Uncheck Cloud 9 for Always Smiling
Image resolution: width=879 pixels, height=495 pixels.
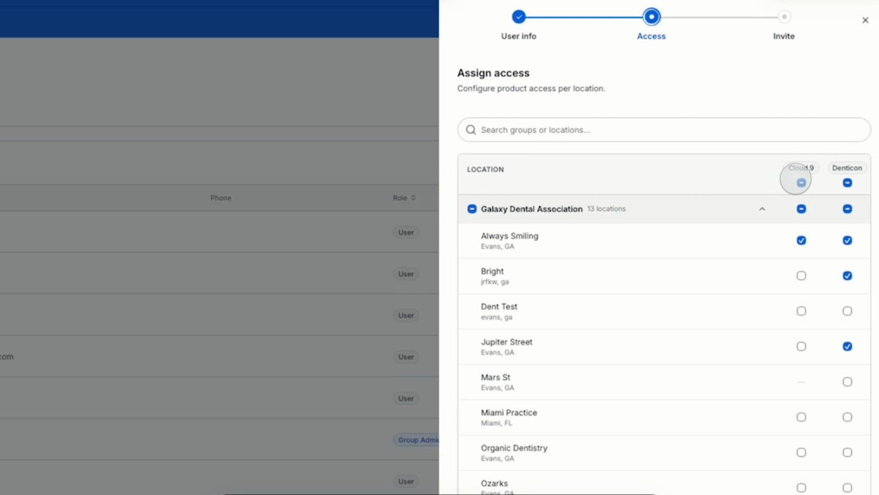pyautogui.click(x=801, y=241)
